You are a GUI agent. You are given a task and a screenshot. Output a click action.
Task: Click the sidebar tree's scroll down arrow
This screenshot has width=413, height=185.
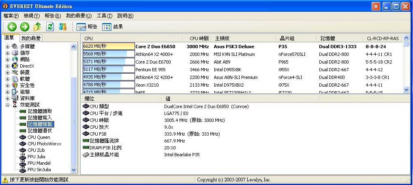pos(74,170)
